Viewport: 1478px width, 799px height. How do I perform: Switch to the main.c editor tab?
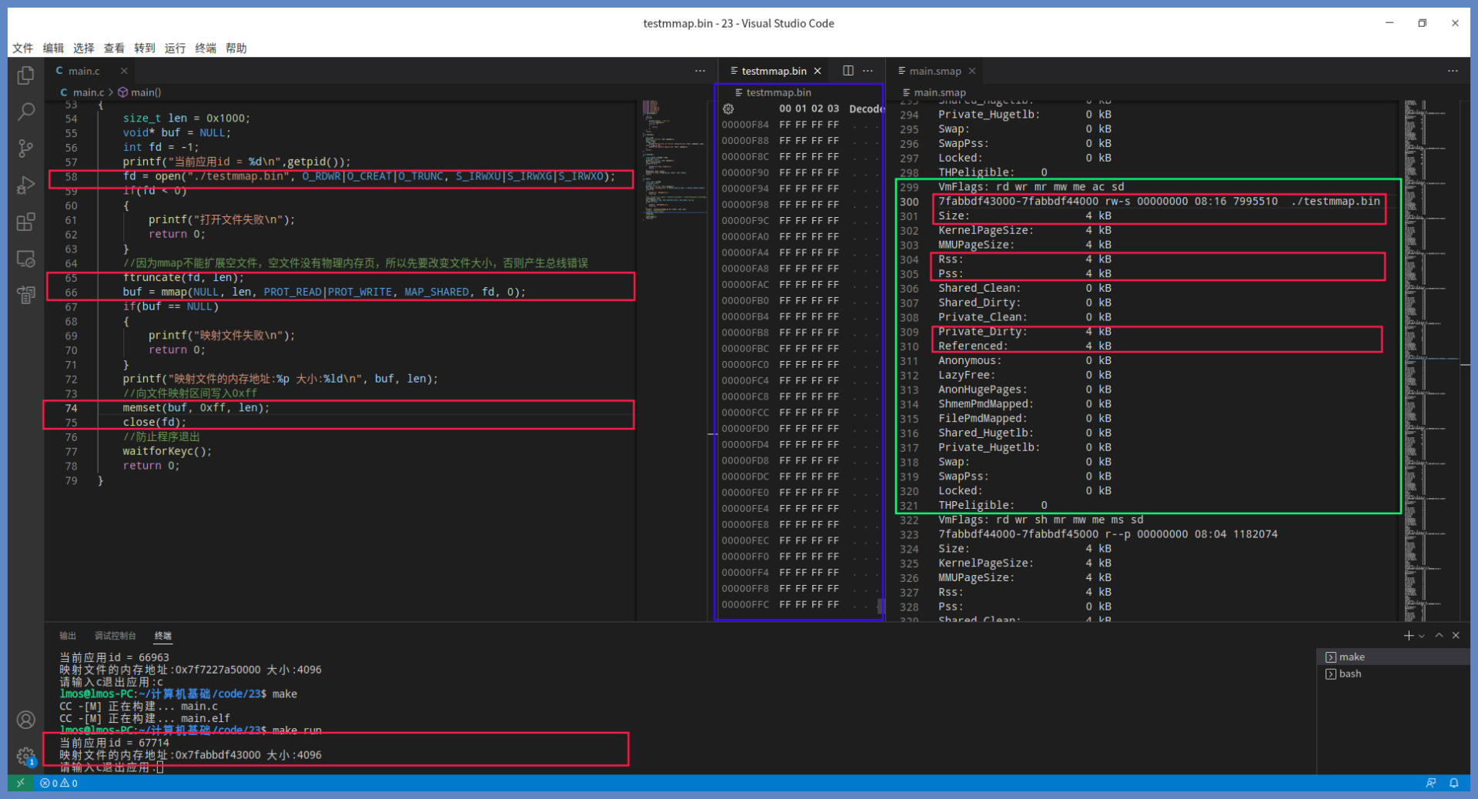pyautogui.click(x=83, y=71)
